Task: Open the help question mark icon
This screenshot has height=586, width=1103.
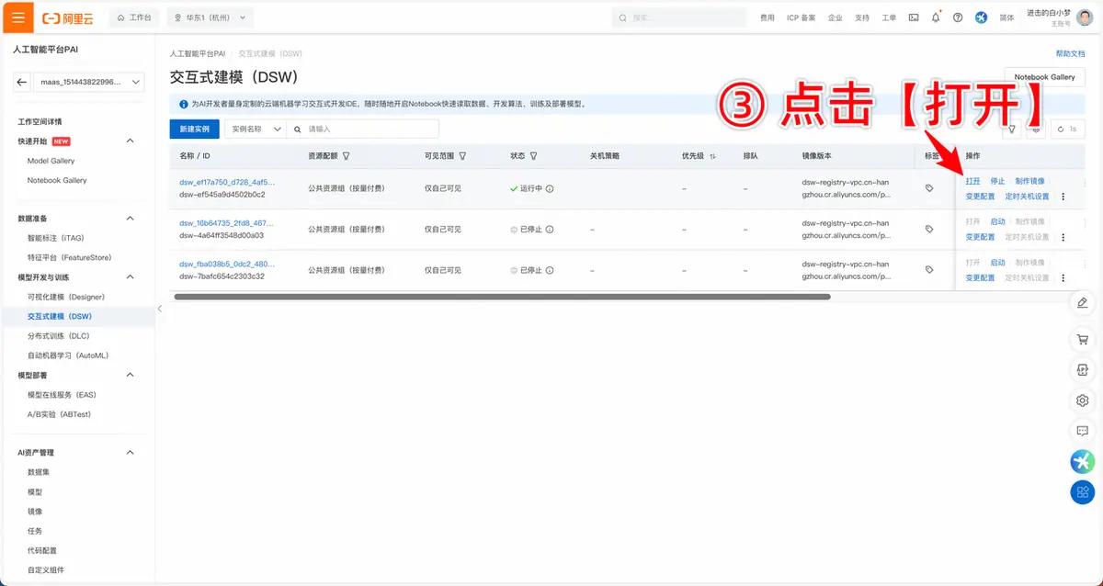Action: [958, 17]
